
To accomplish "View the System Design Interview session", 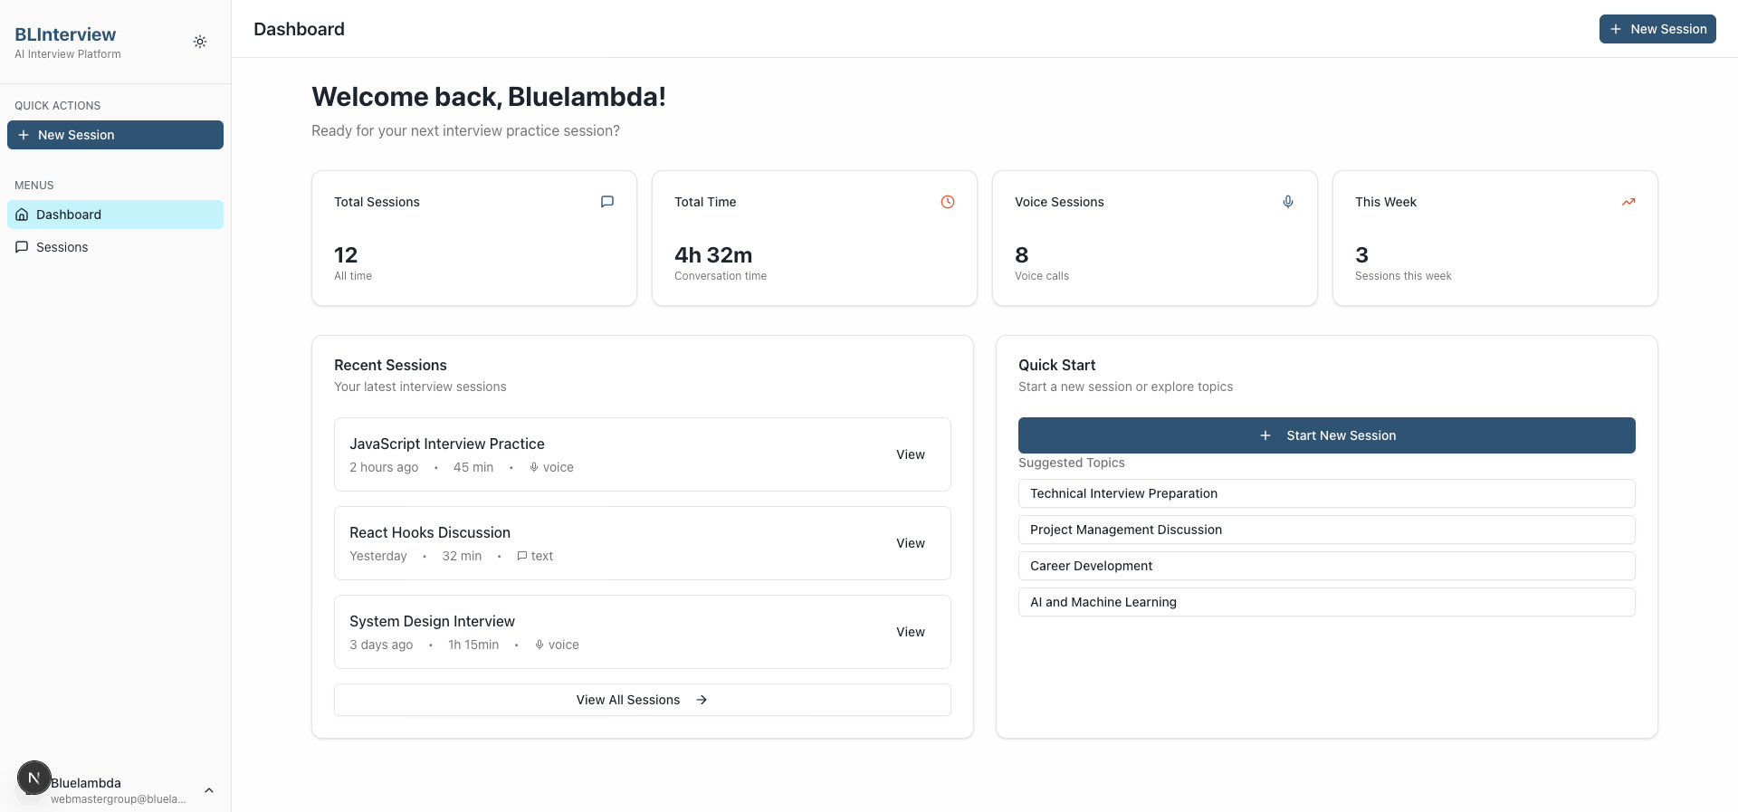I will [910, 632].
